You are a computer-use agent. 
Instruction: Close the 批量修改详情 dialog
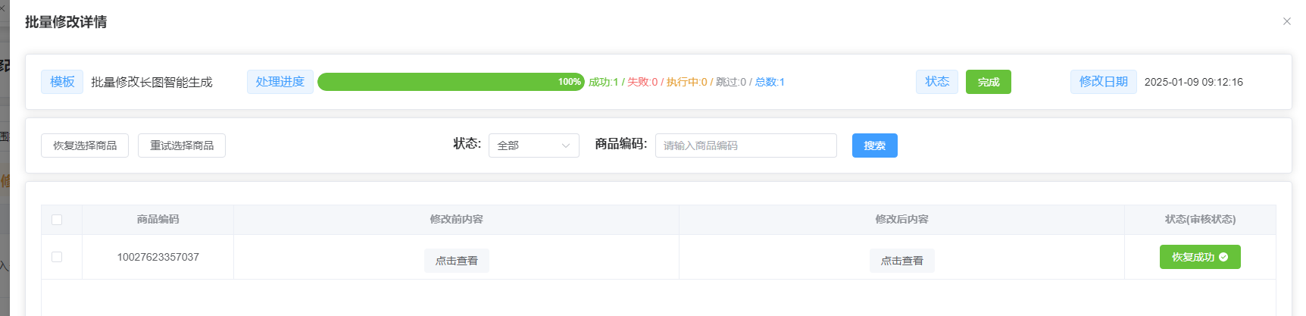(1286, 21)
